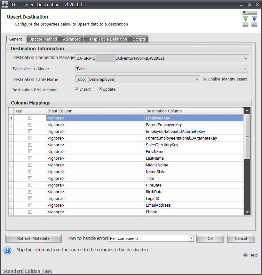Click the column mappings scrollbar down arrow
The height and width of the screenshot is (275, 262).
tap(247, 212)
